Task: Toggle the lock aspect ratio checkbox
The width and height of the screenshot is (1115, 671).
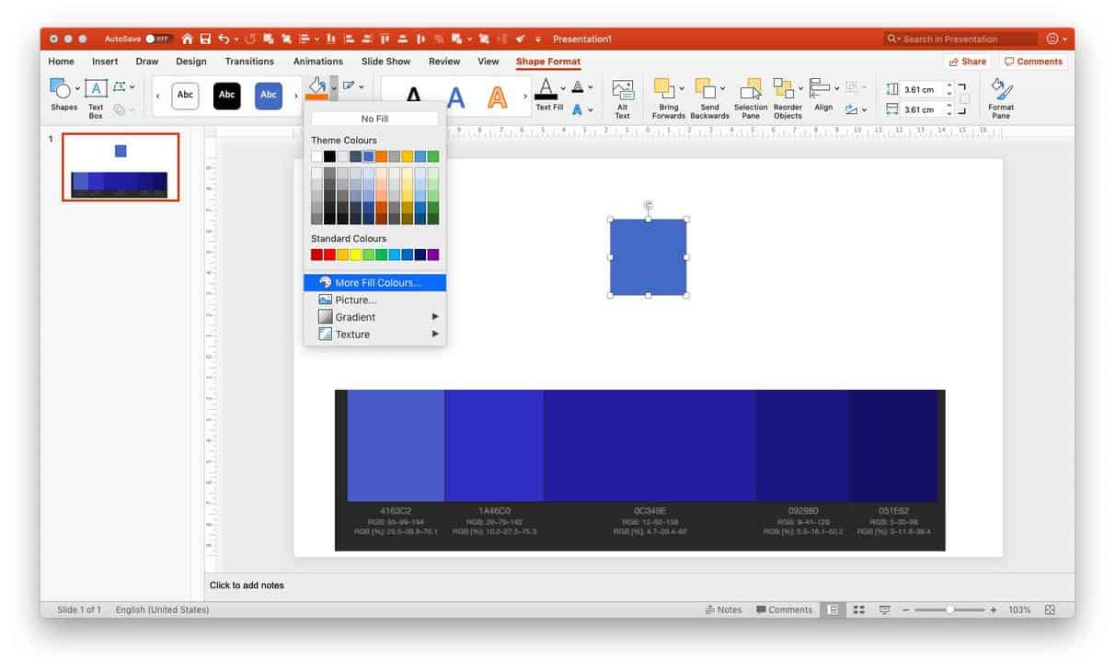Action: 964,99
